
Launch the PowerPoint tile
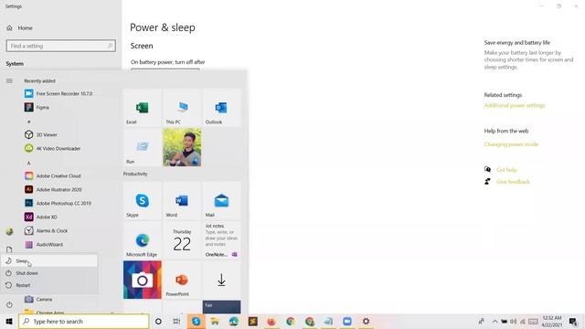coord(182,280)
